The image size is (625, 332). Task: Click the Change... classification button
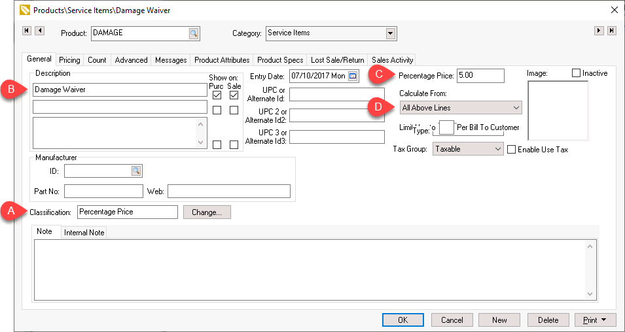pyautogui.click(x=207, y=212)
